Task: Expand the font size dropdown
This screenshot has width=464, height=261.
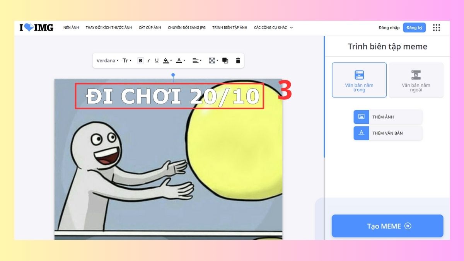Action: tap(126, 60)
